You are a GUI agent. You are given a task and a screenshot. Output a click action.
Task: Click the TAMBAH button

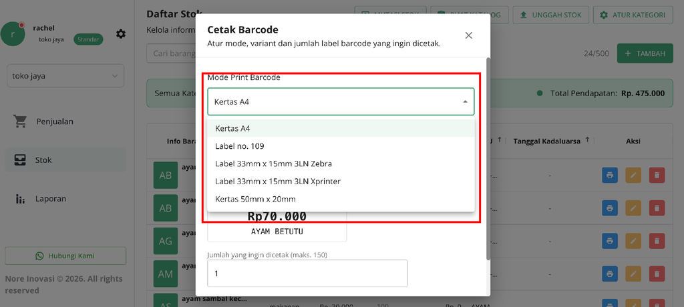[645, 53]
